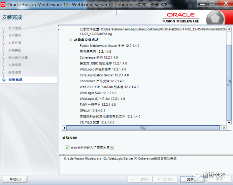The width and height of the screenshot is (233, 185).
Task: Select CIE WLS 配置 12.2.1.4.0 row
Action: pyautogui.click(x=97, y=122)
